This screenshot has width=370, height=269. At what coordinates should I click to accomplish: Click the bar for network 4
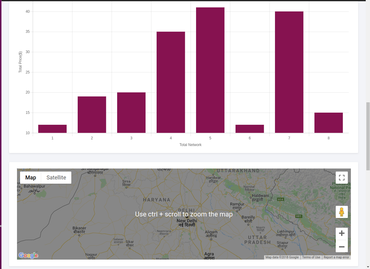[171, 82]
